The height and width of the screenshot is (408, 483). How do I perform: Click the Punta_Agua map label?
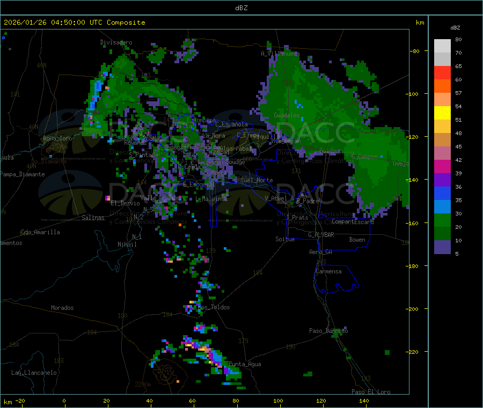click(245, 364)
